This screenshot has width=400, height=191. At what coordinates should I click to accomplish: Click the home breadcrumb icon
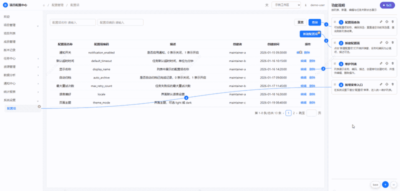(43, 5)
